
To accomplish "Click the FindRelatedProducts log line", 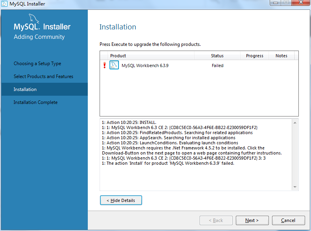I will click(177, 133).
